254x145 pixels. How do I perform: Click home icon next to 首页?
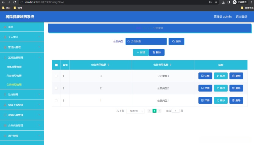tap(5, 27)
